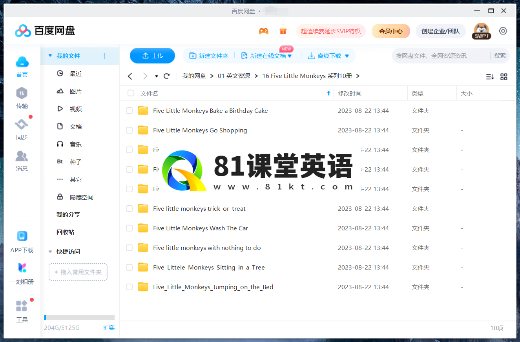Check Five Little Monkeys Go Shopping row
Viewport: 520px width, 342px height.
point(129,130)
